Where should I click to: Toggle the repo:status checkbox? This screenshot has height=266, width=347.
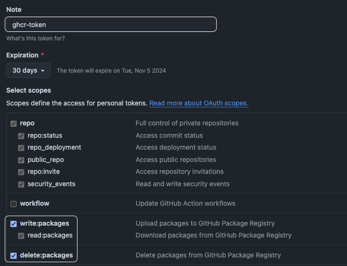tap(21, 136)
